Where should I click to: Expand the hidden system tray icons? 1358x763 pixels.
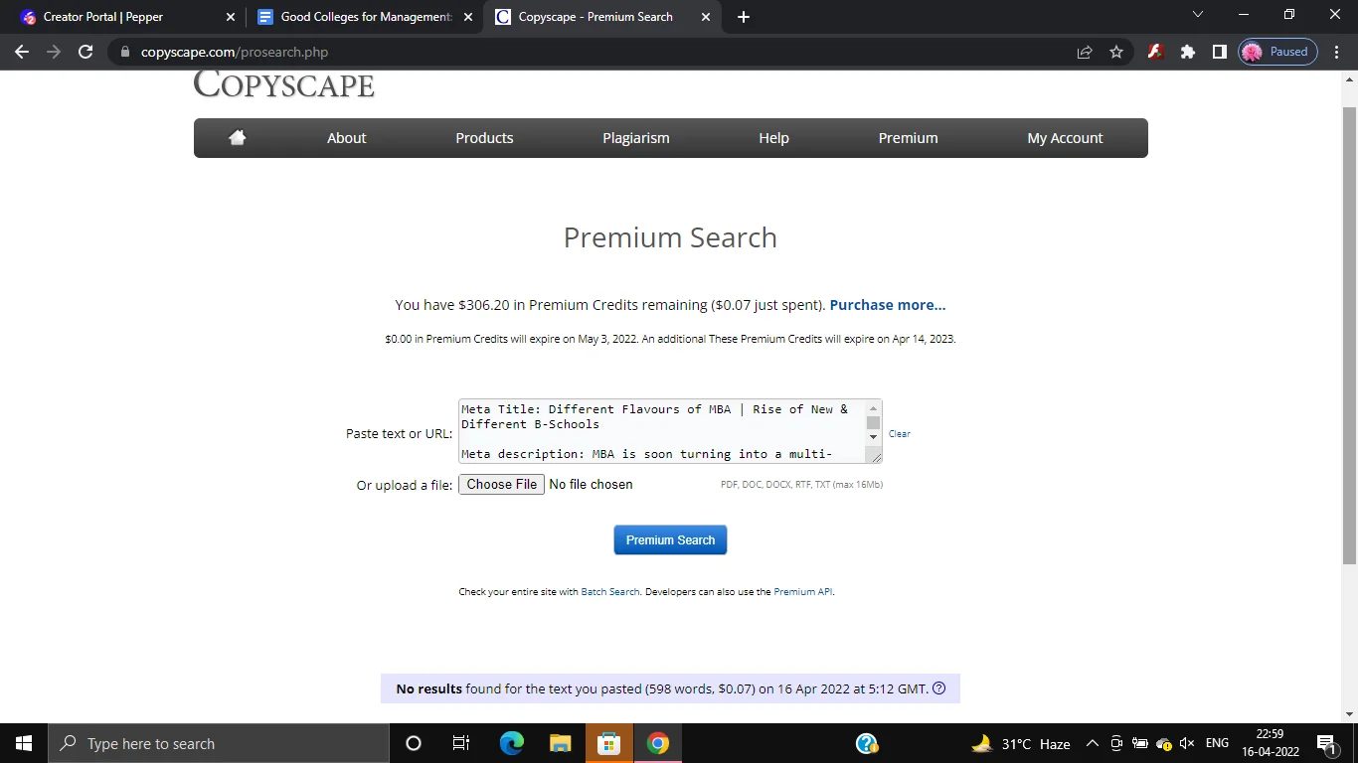pos(1092,743)
